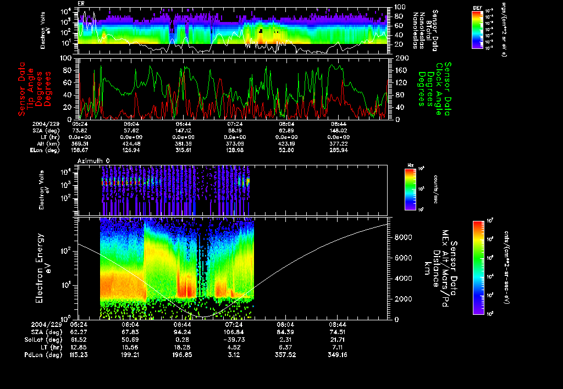Click the SolLat value 0.28
Image resolution: width=563 pixels, height=389 pixels.
click(182, 340)
